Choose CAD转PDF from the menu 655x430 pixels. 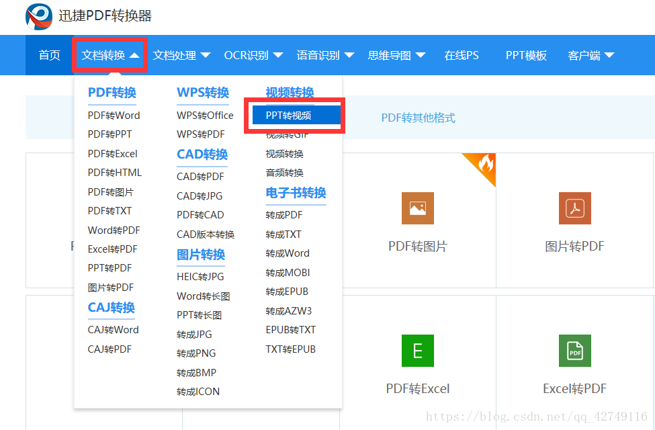[x=200, y=176]
